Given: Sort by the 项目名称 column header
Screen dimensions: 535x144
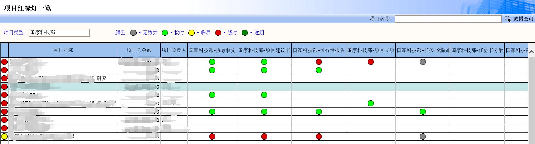Looking at the screenshot, I should tap(63, 50).
